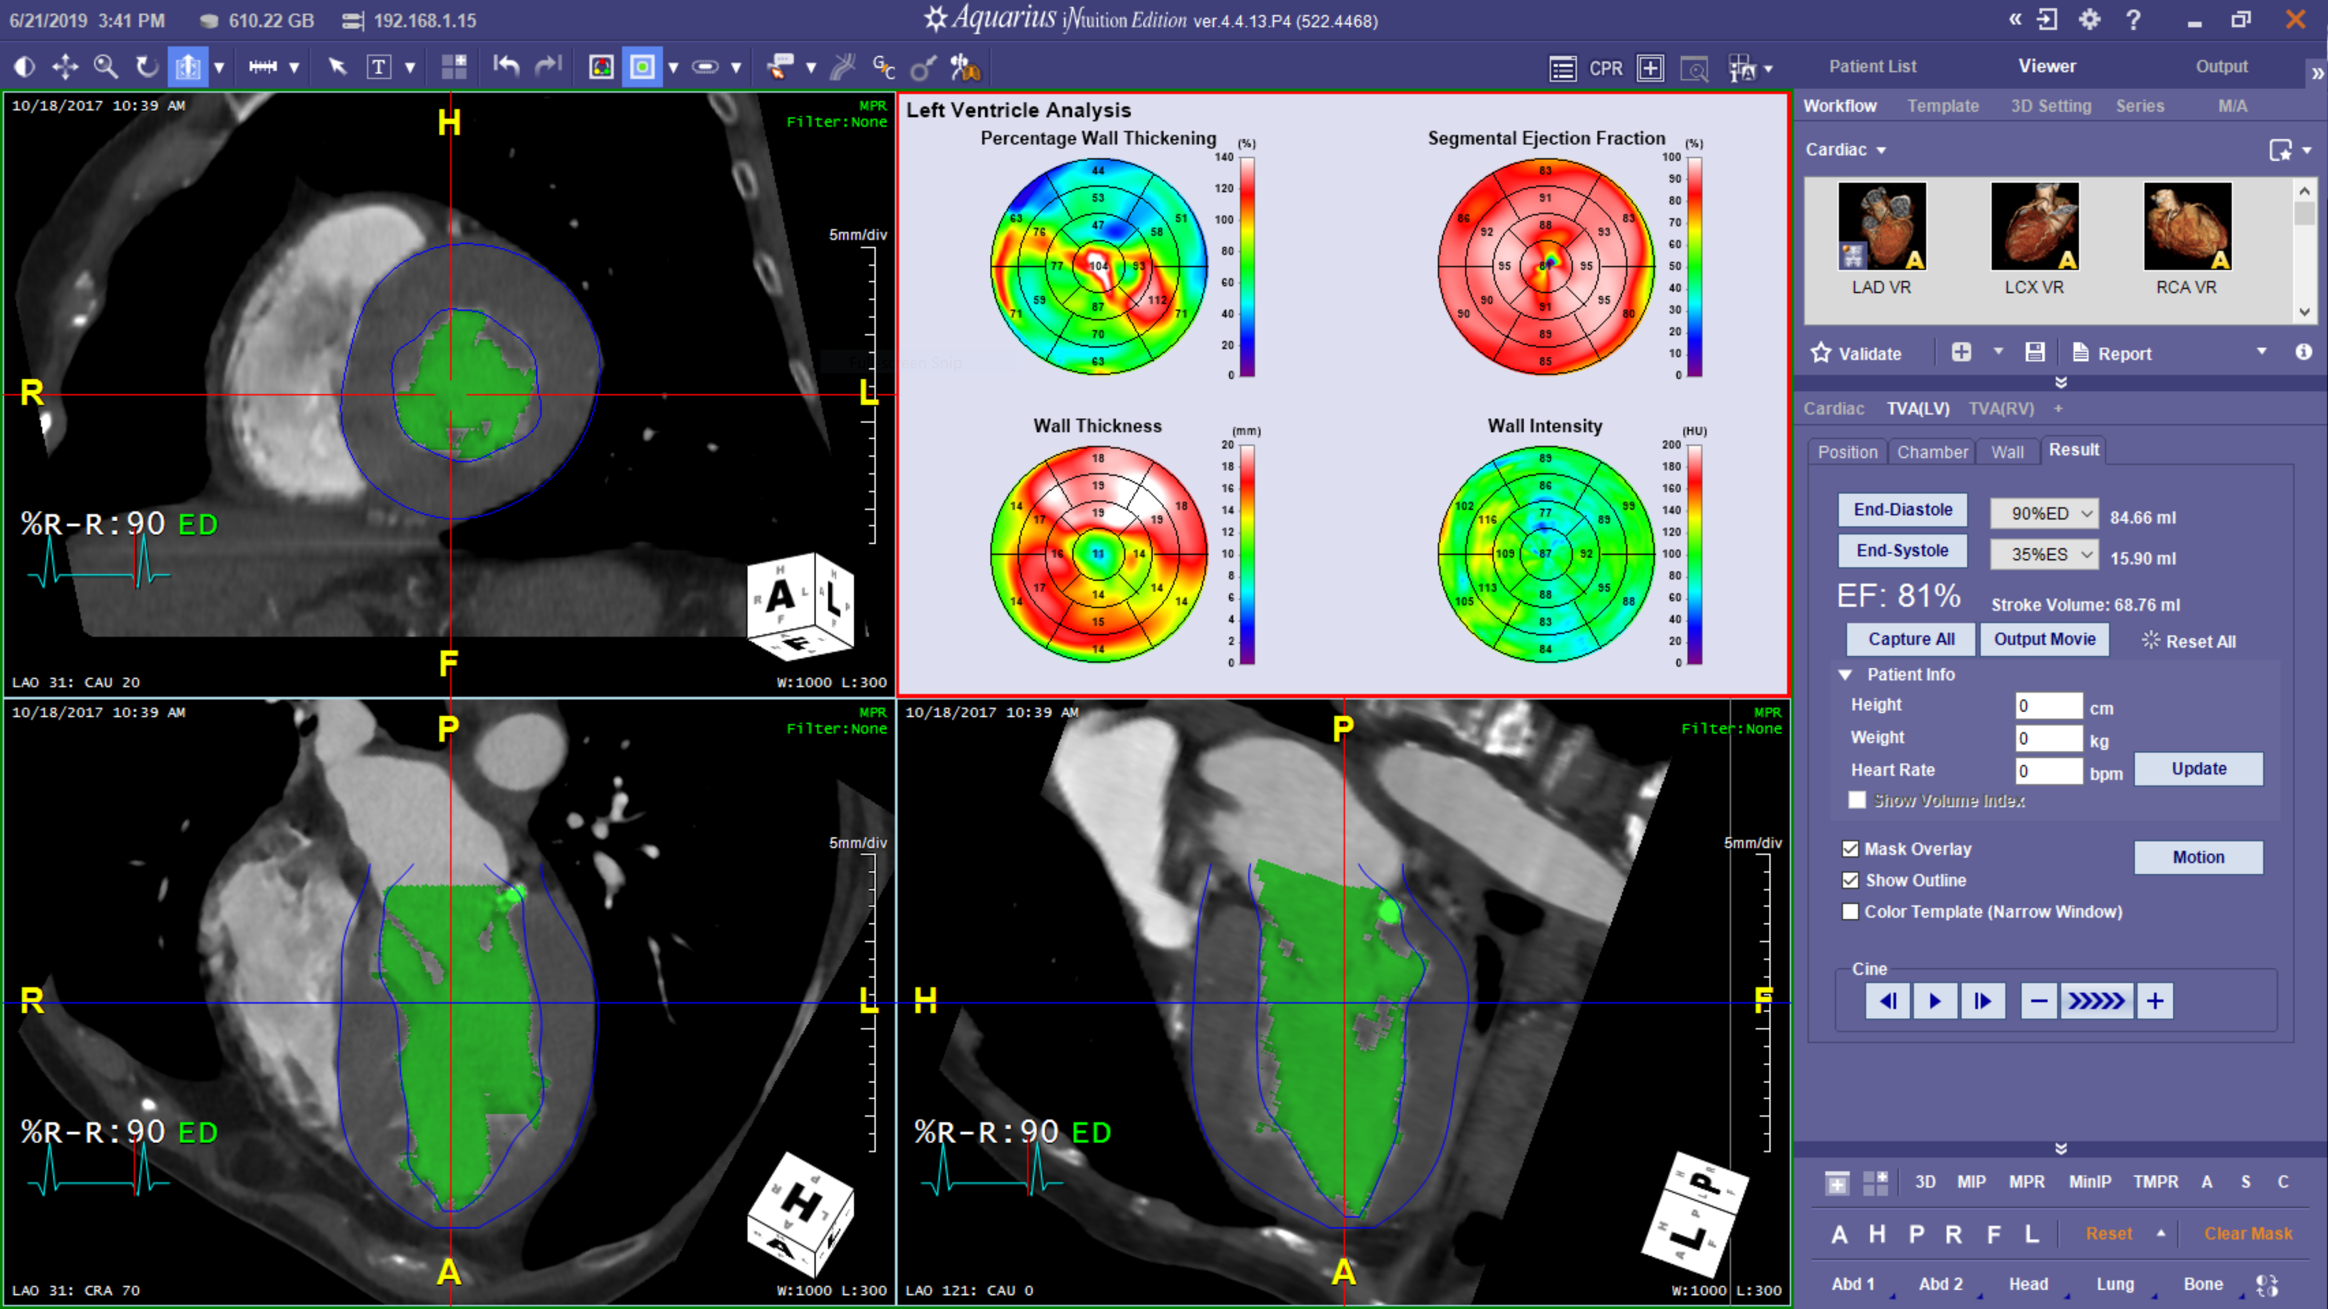This screenshot has height=1309, width=2328.
Task: Uncheck Show Outline
Action: (x=1851, y=880)
